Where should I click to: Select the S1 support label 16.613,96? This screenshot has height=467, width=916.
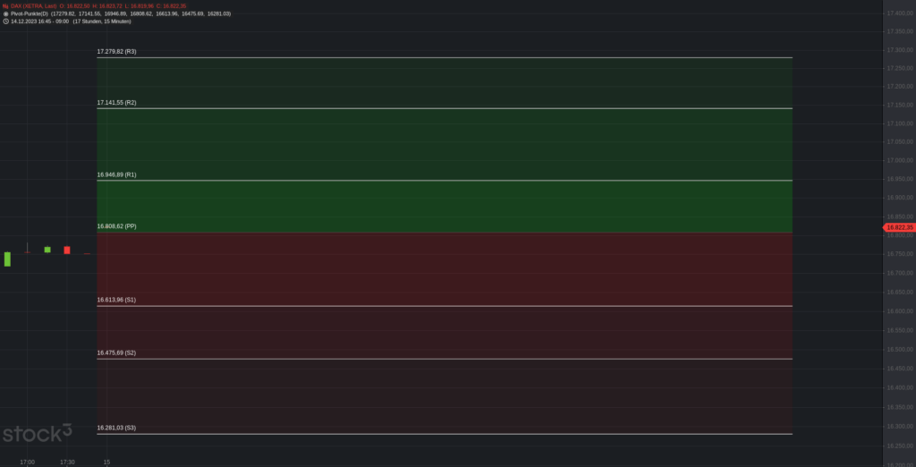click(x=116, y=300)
